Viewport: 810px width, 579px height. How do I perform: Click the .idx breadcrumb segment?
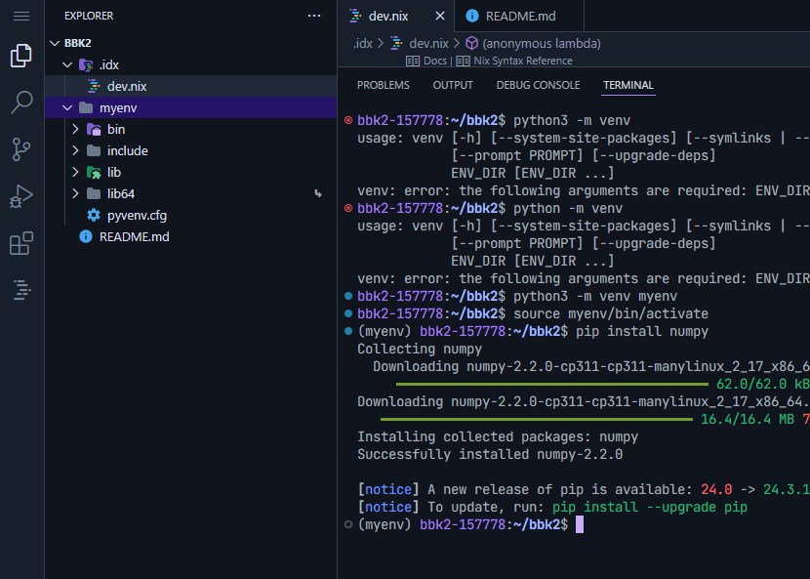[363, 43]
